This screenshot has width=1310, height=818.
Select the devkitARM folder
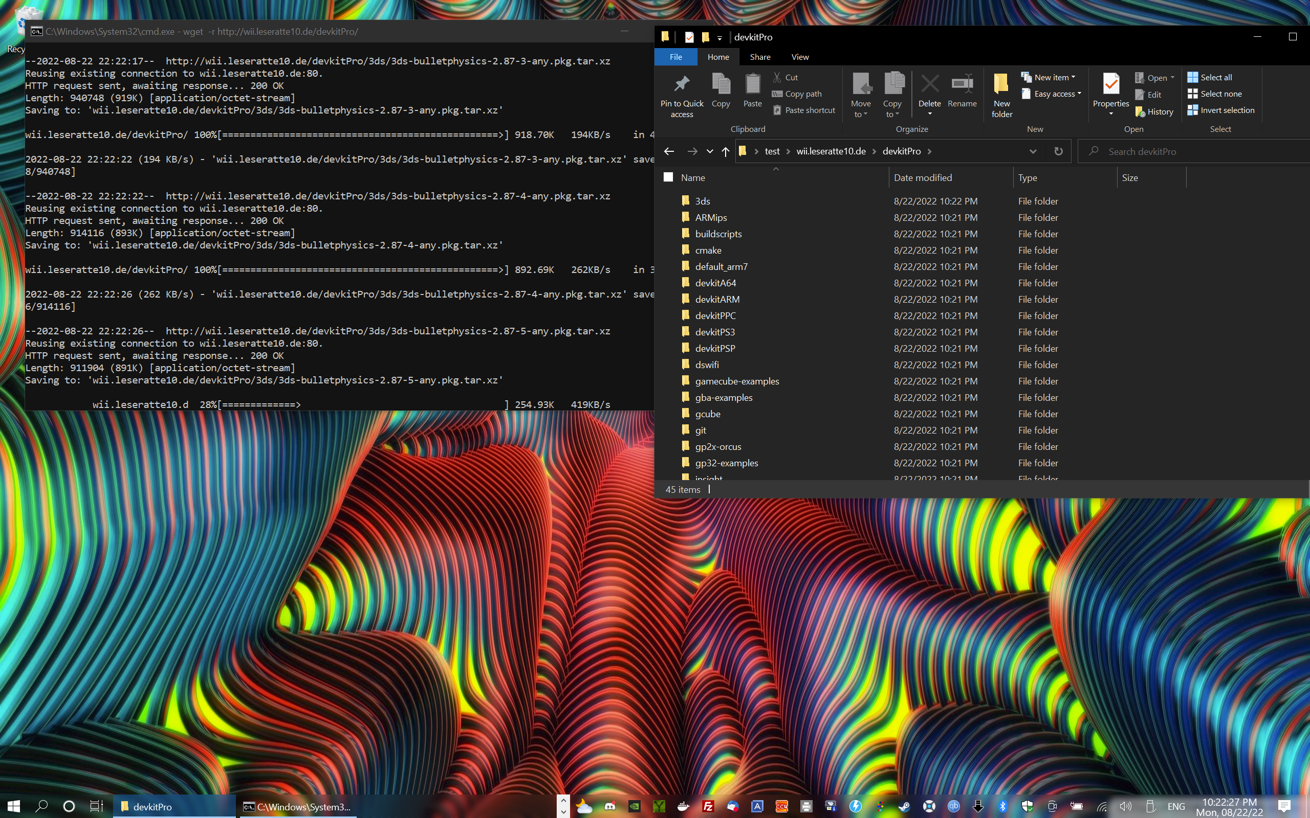click(717, 299)
